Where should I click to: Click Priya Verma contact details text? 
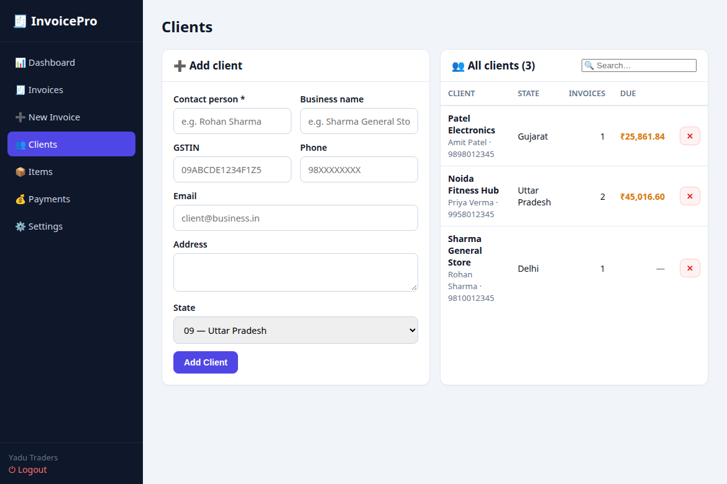[x=473, y=208]
